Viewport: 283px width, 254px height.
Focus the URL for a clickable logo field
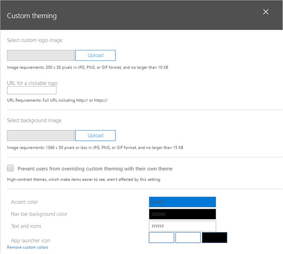(32, 90)
